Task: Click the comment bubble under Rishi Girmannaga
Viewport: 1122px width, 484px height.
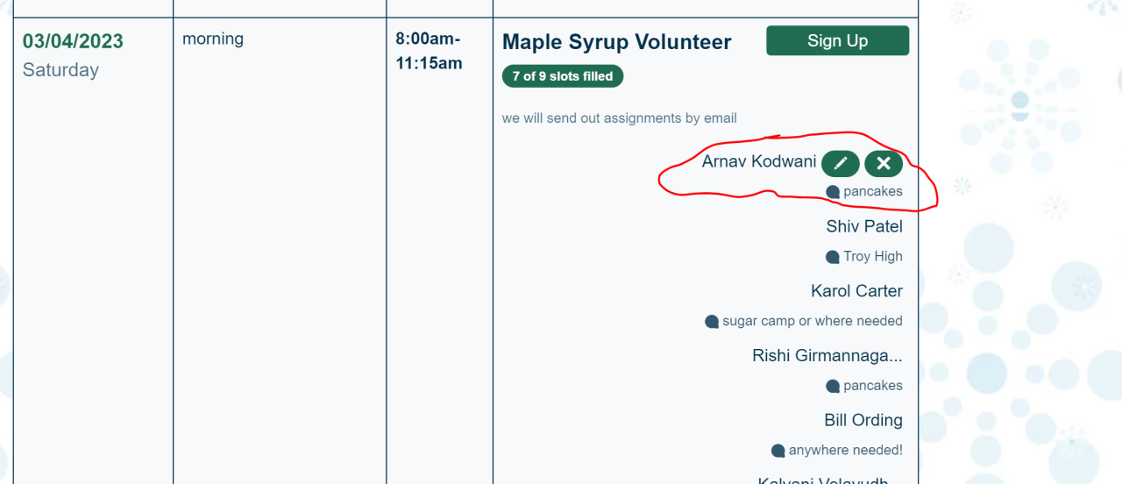Action: (x=833, y=386)
